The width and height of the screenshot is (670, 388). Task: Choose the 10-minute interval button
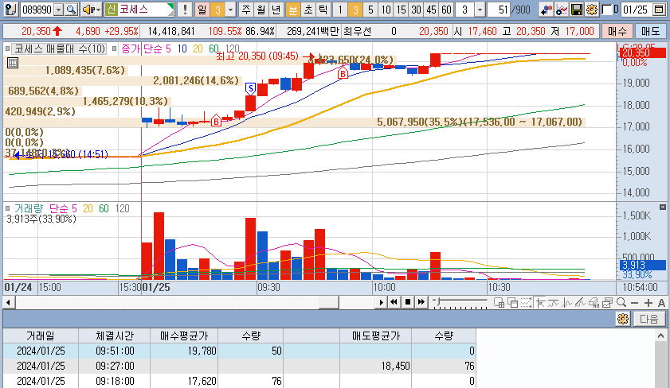pyautogui.click(x=386, y=10)
